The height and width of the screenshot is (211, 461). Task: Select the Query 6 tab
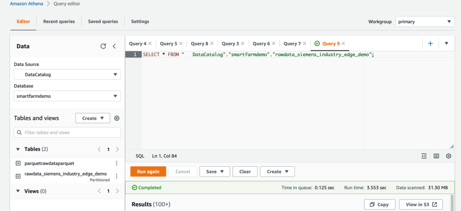click(x=261, y=43)
